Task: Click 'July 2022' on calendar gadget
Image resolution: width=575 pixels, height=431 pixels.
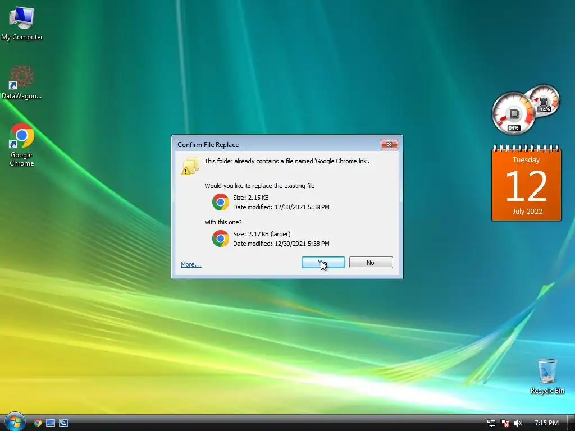Action: (x=527, y=212)
